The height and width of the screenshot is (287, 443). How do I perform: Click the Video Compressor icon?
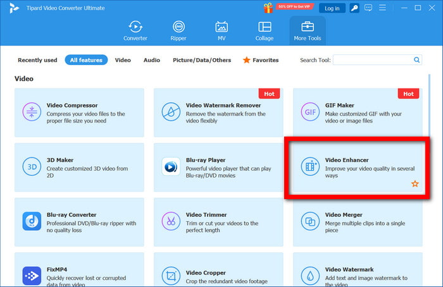(32, 112)
